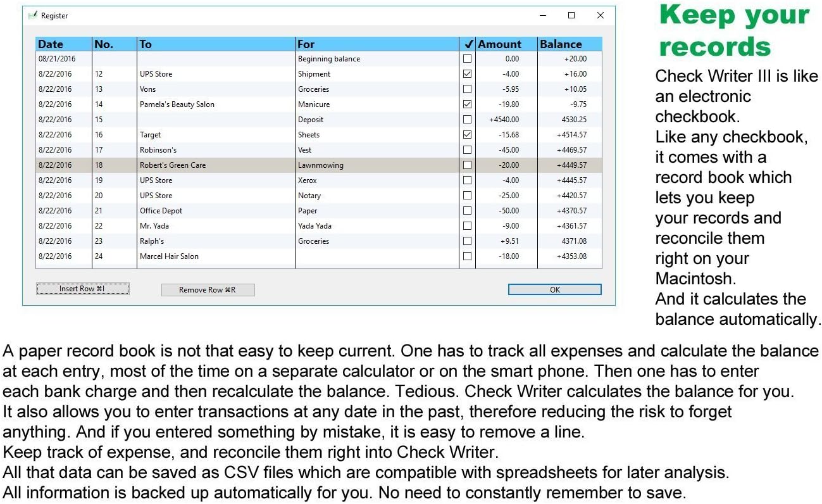Select the 08/21/2016 date cell
Screen dimensions: 822x504
click(64, 59)
